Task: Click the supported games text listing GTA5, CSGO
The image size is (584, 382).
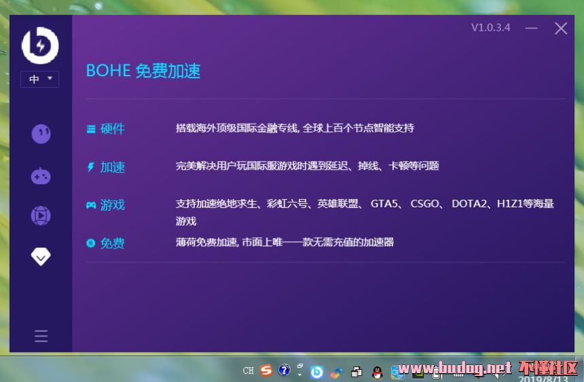Action: (x=365, y=213)
